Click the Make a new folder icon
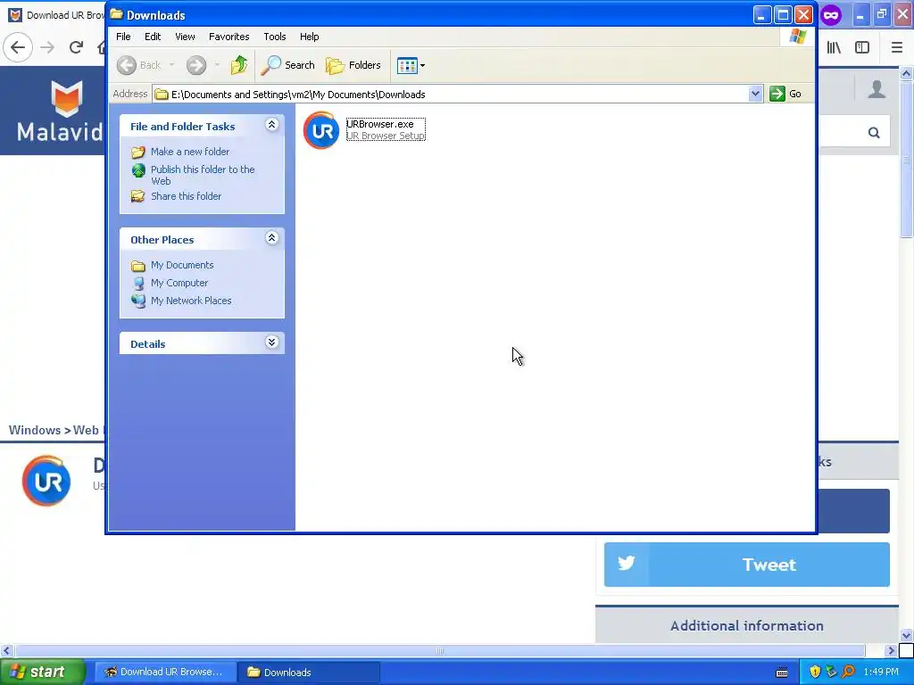Screen dimensions: 914x685 coord(138,152)
